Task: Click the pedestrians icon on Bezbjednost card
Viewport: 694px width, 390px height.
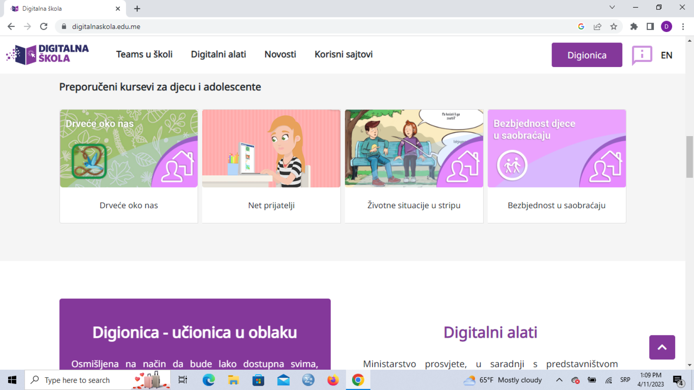Action: pyautogui.click(x=512, y=165)
